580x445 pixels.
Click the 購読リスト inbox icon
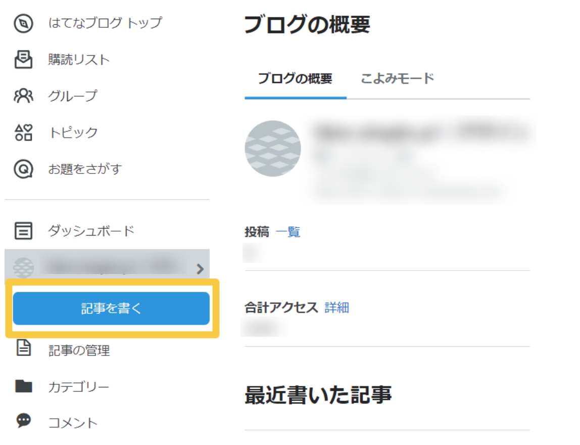(23, 60)
